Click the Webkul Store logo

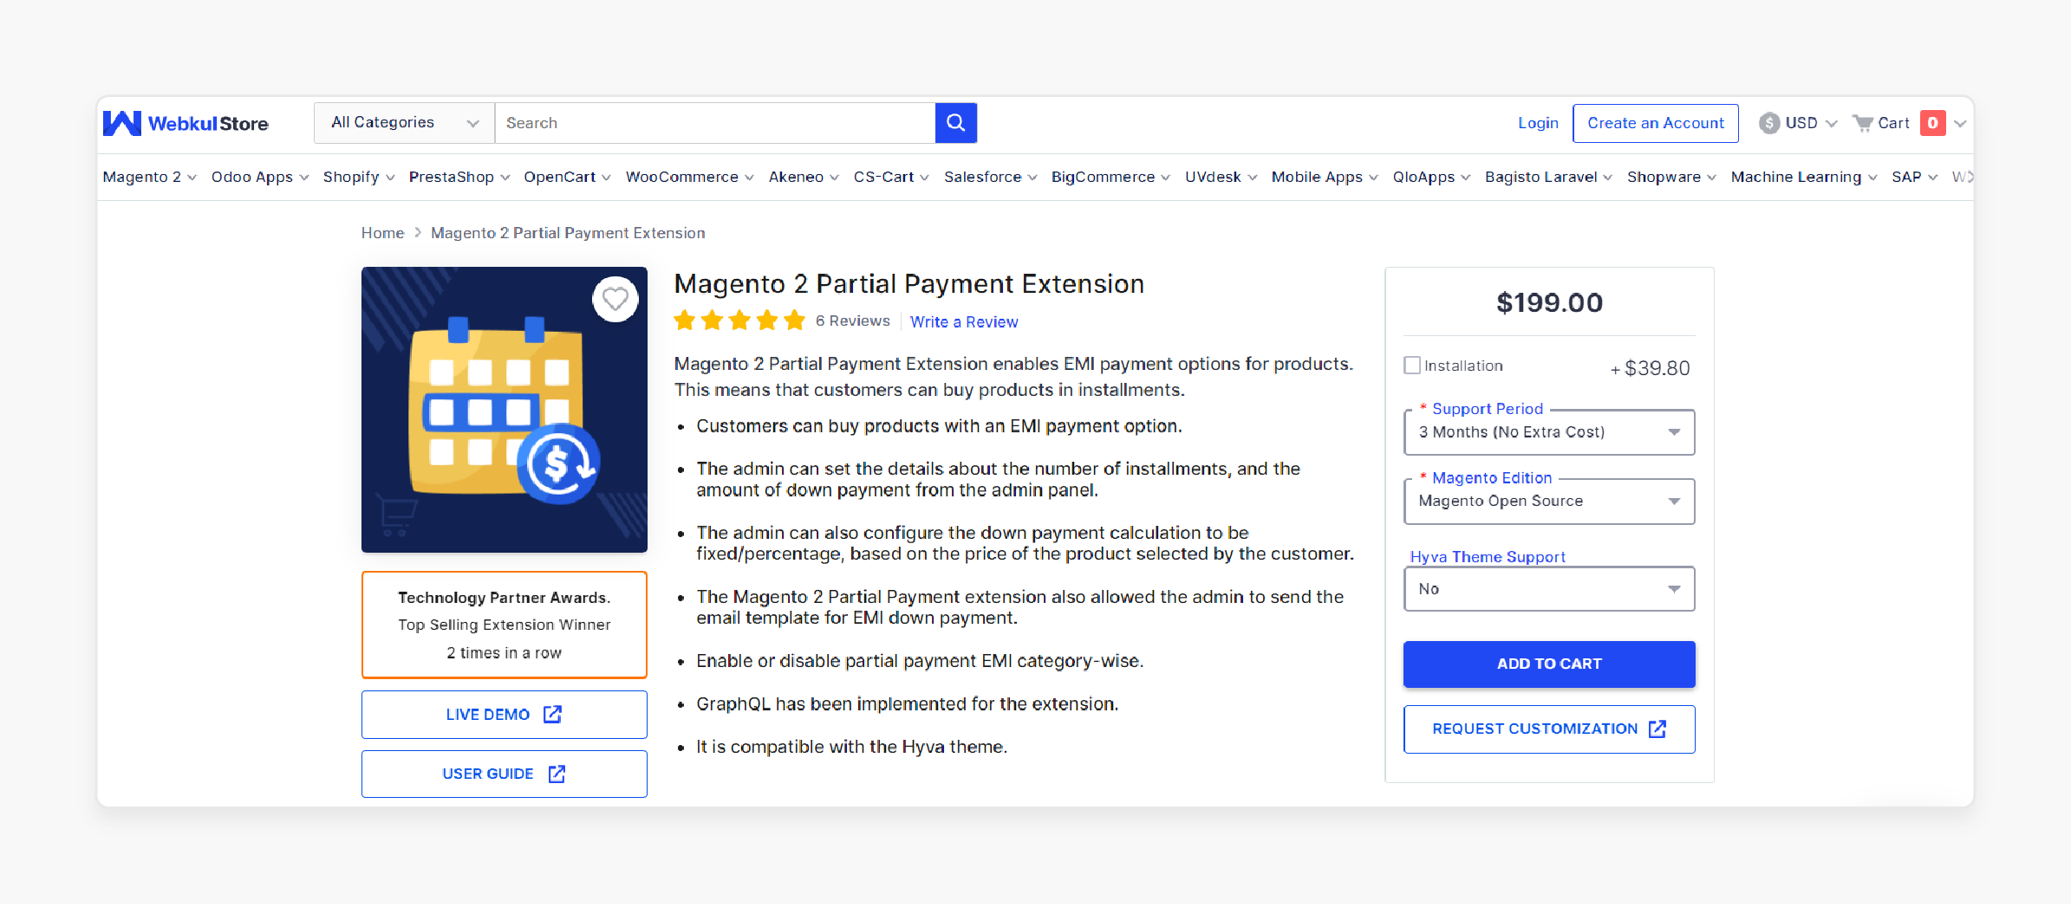click(x=186, y=123)
